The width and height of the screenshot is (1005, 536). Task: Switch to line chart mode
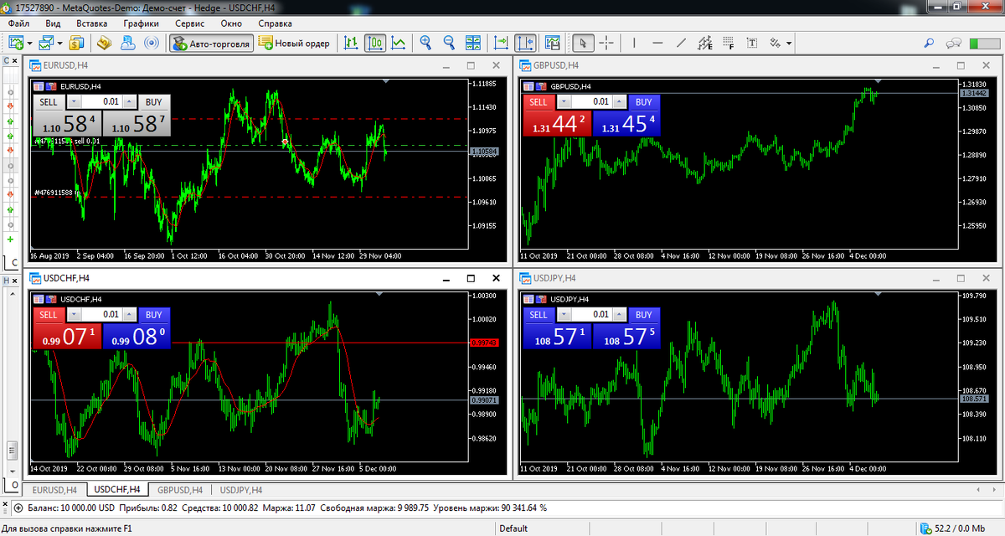click(399, 43)
